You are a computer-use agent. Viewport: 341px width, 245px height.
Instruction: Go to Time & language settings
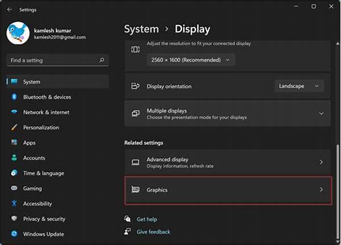click(x=43, y=174)
